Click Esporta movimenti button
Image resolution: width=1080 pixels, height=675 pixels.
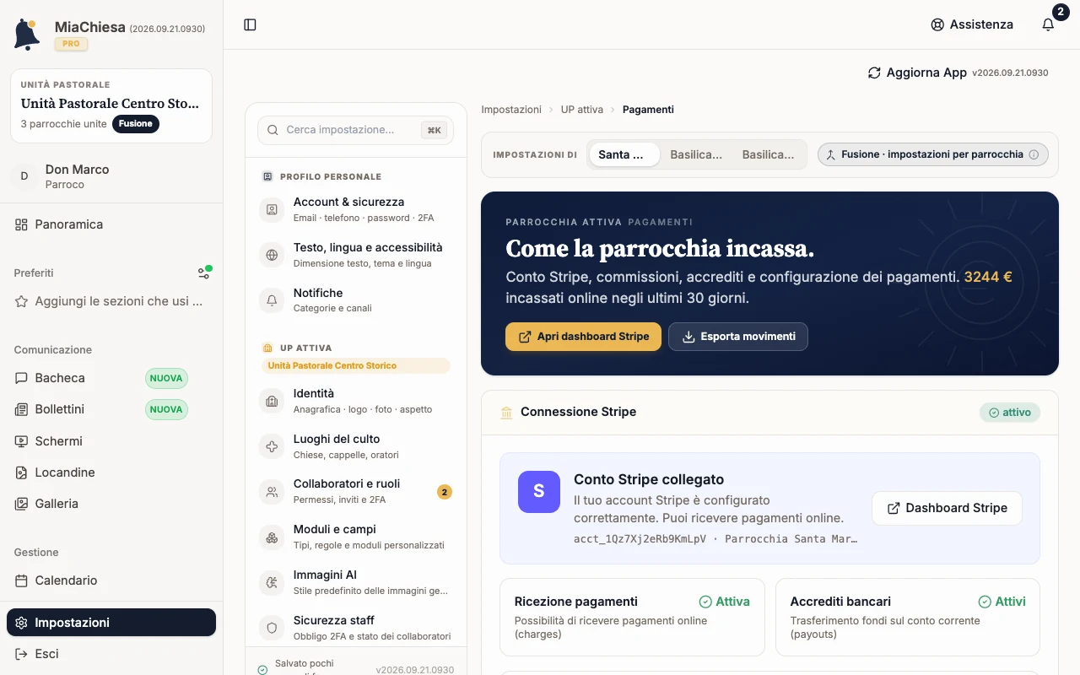738,337
